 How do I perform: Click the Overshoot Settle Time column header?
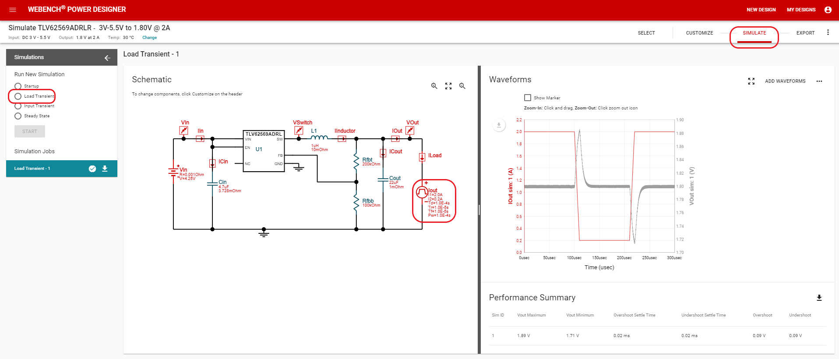pyautogui.click(x=634, y=315)
